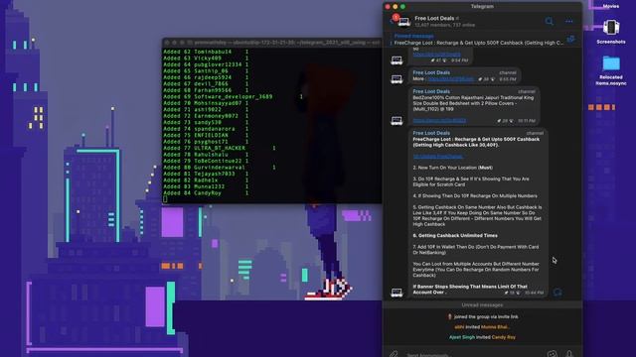Open the link in the 9:54 PM message
The height and width of the screenshot is (357, 636).
coord(437,54)
